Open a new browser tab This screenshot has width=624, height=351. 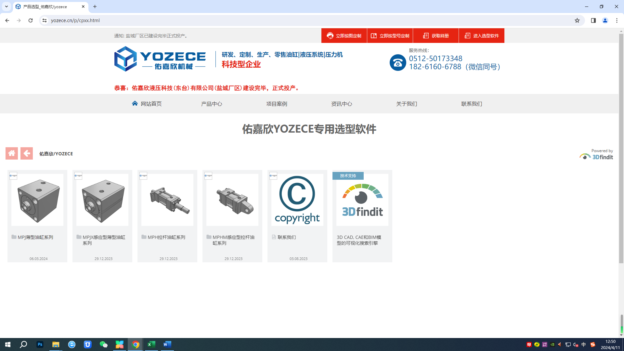[95, 6]
